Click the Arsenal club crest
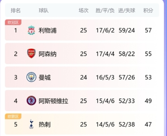Screen dimensions: 167x136 [x=31, y=53]
